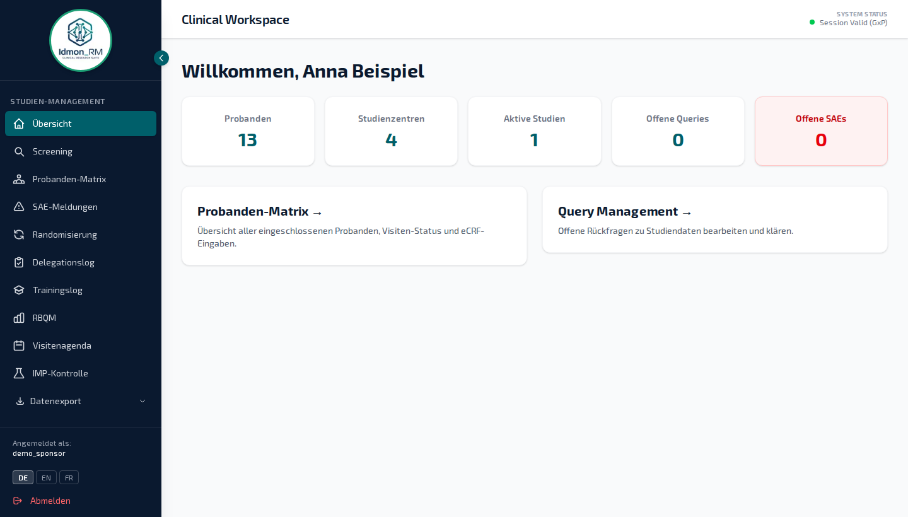
Task: Open the Trainingslog menu entry
Action: pos(81,290)
